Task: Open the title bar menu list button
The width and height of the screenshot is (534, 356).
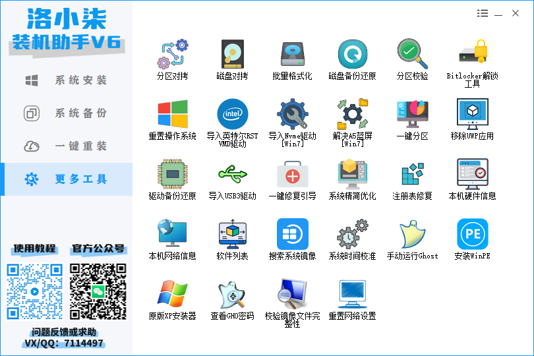Action: (x=483, y=13)
